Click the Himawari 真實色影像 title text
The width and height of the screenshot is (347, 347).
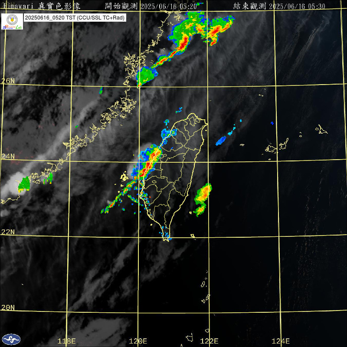click(x=42, y=6)
